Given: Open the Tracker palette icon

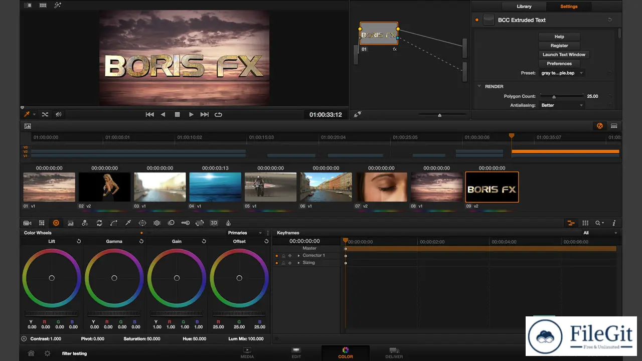Looking at the screenshot, I should click(157, 223).
